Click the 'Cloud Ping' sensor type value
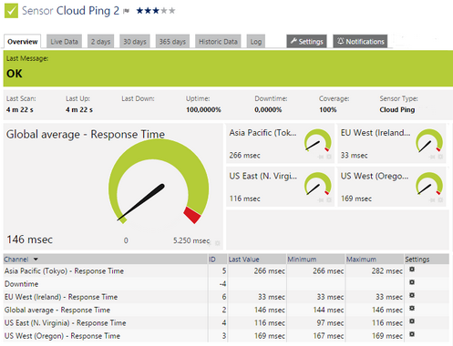 tap(397, 109)
